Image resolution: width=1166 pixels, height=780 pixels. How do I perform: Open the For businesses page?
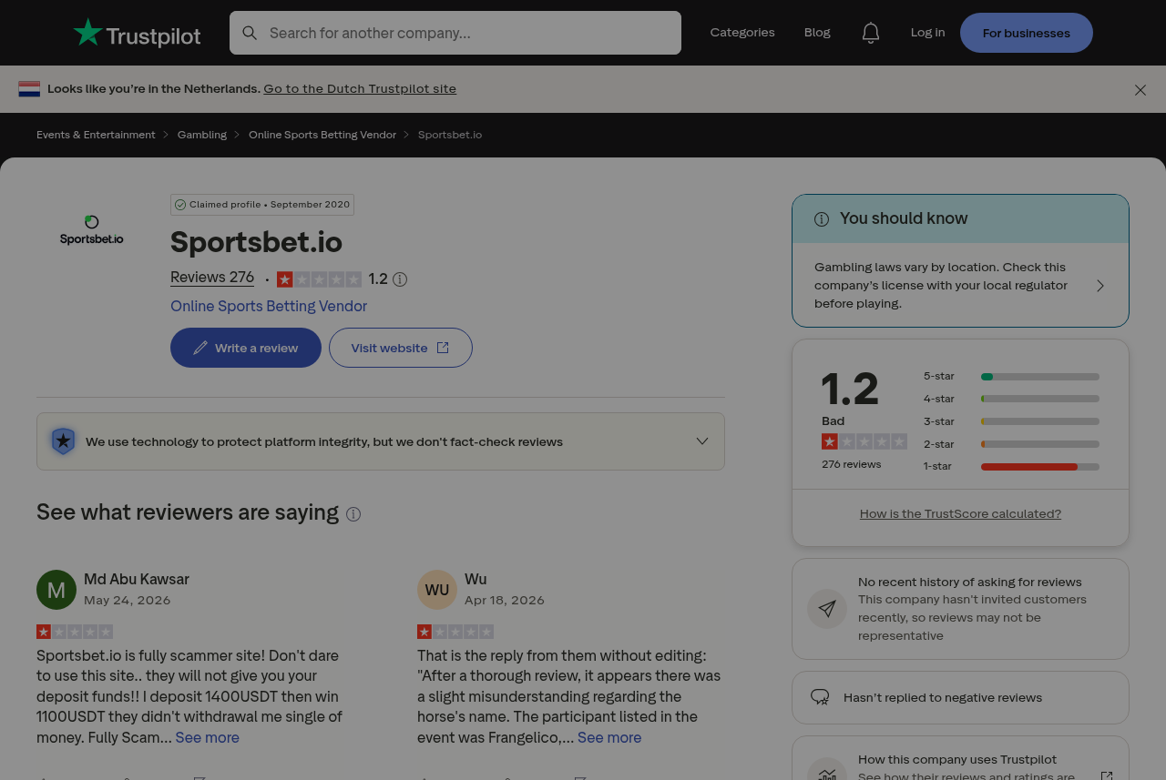click(x=1027, y=33)
